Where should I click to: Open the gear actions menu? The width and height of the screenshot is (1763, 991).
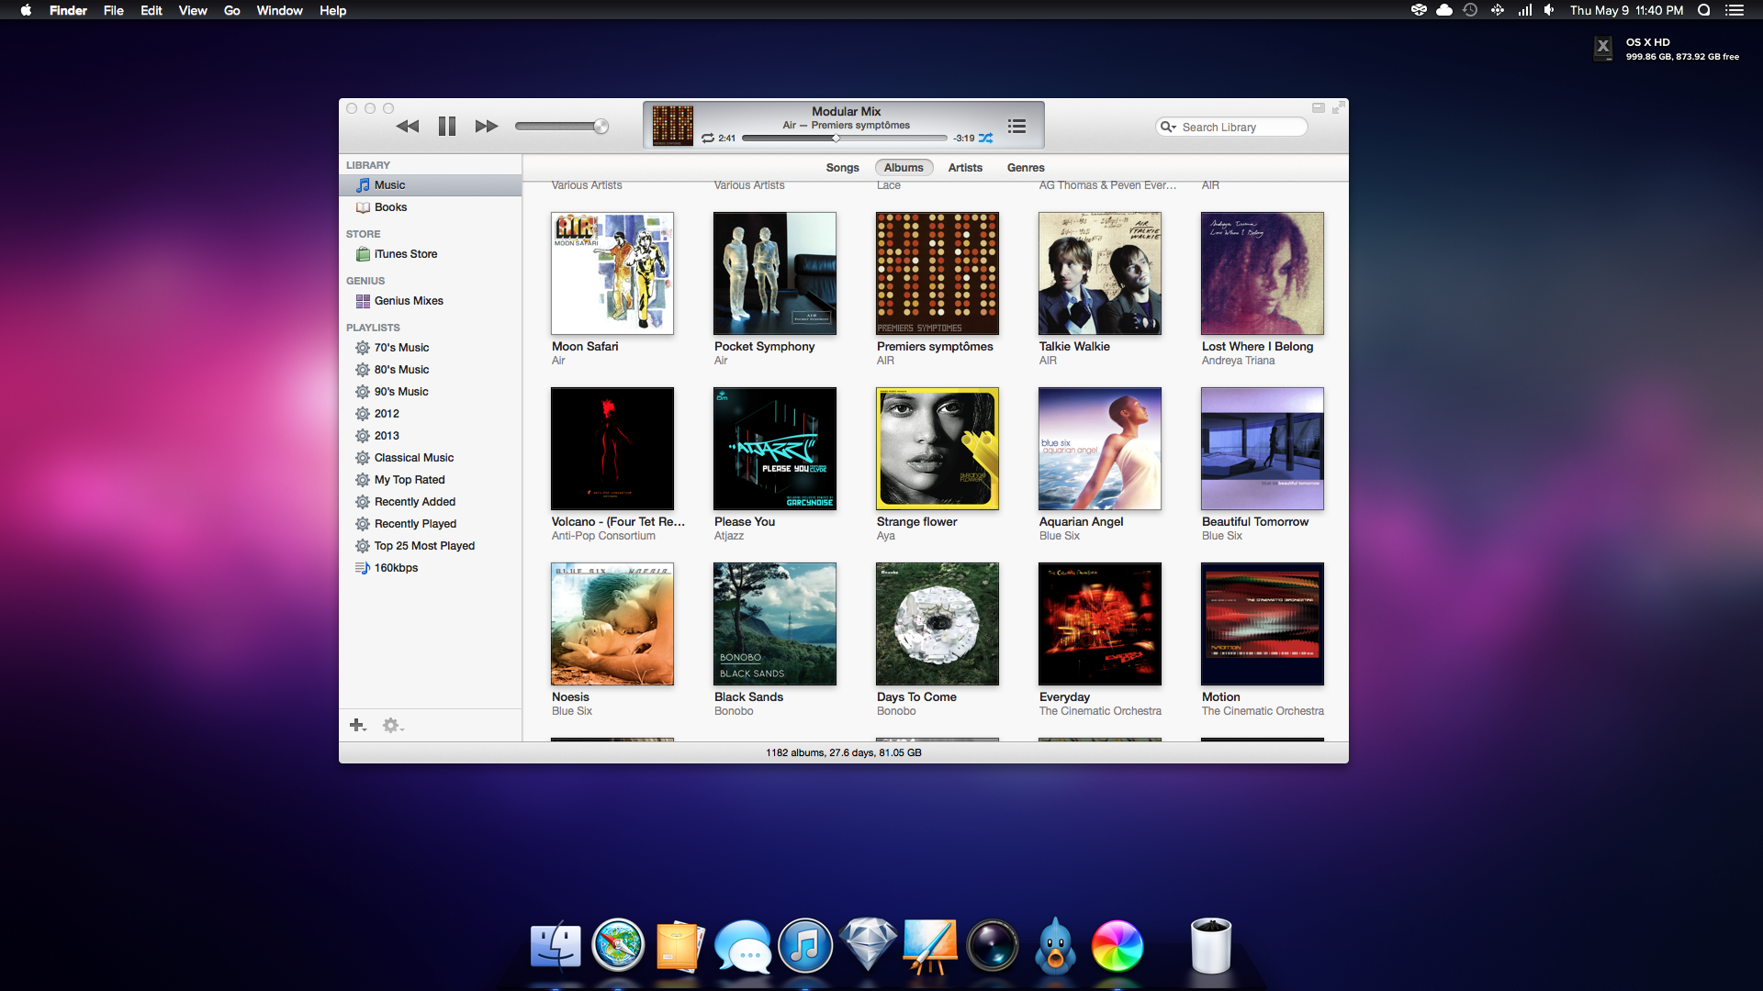(x=393, y=726)
